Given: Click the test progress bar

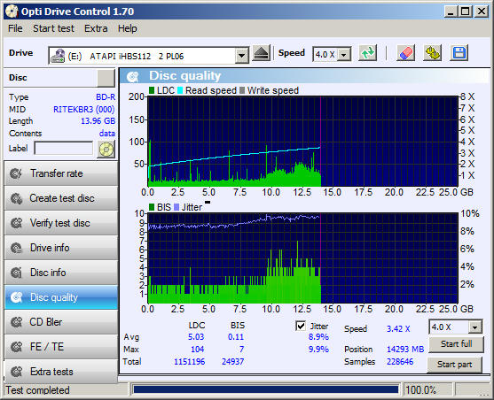Looking at the screenshot, I should (x=266, y=390).
